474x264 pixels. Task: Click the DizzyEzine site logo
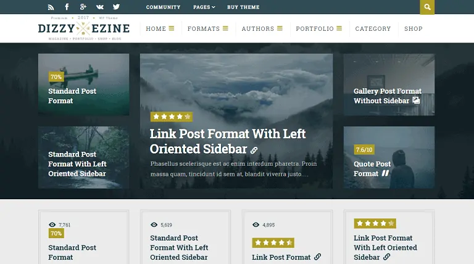tap(84, 28)
